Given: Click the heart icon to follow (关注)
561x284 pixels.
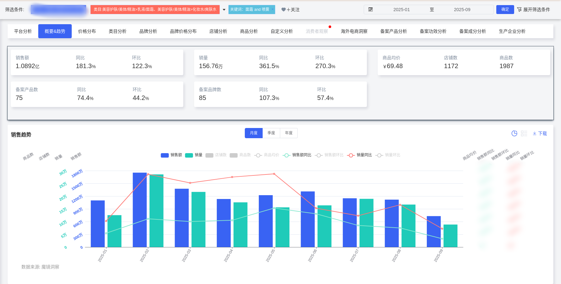Looking at the screenshot, I should [x=283, y=10].
